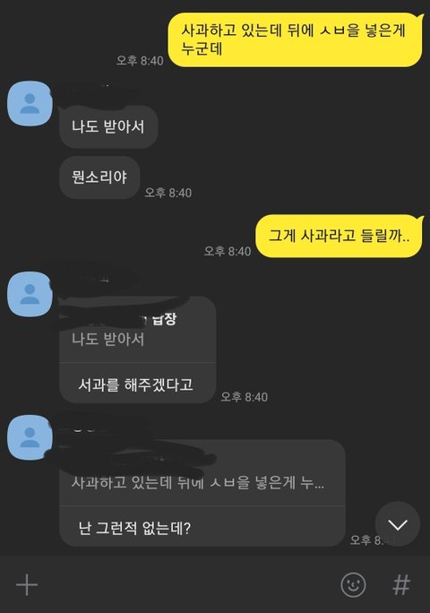Tap the 답장 reply header label

pos(165,319)
